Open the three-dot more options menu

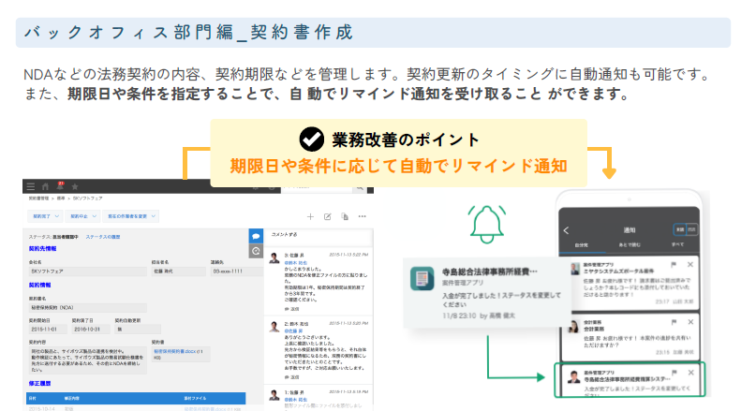362,216
